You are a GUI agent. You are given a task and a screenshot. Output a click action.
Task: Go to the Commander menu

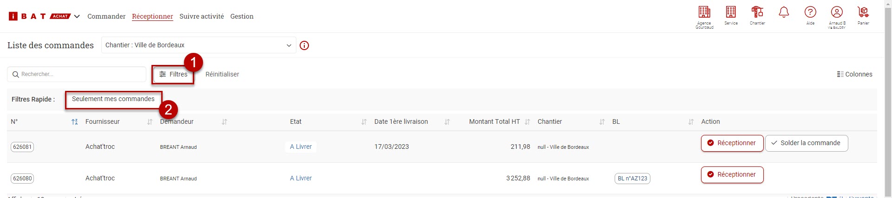click(106, 16)
